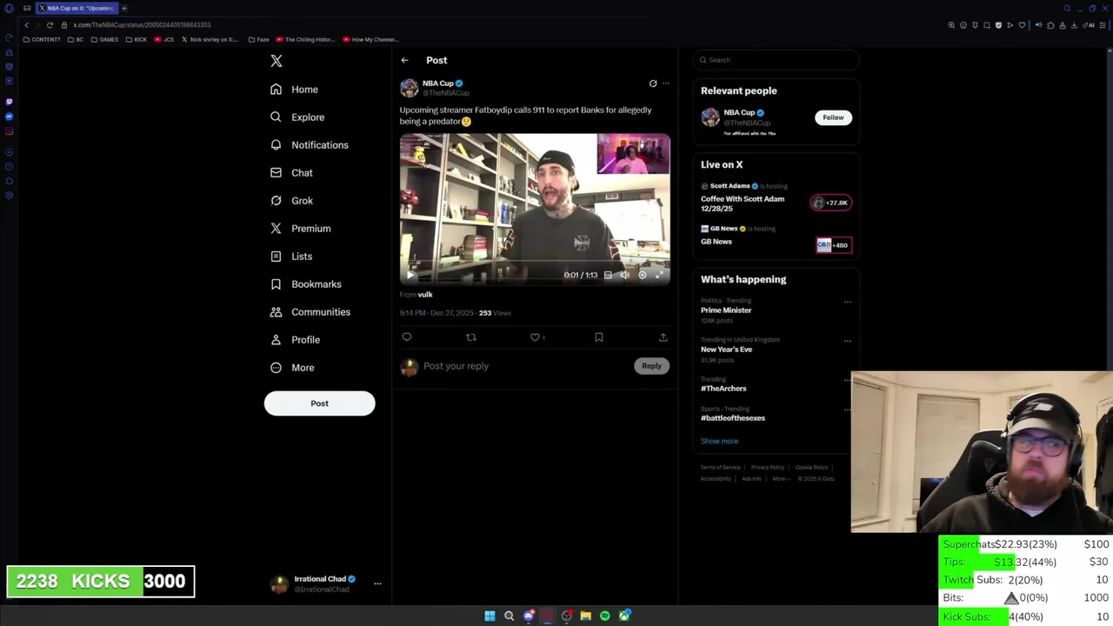1113x626 pixels.
Task: Click browser back arrow
Action: [26, 25]
